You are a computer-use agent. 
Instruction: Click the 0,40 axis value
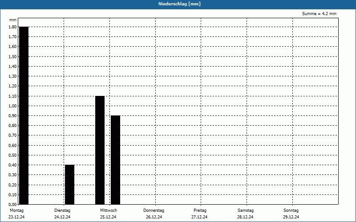(x=12, y=165)
